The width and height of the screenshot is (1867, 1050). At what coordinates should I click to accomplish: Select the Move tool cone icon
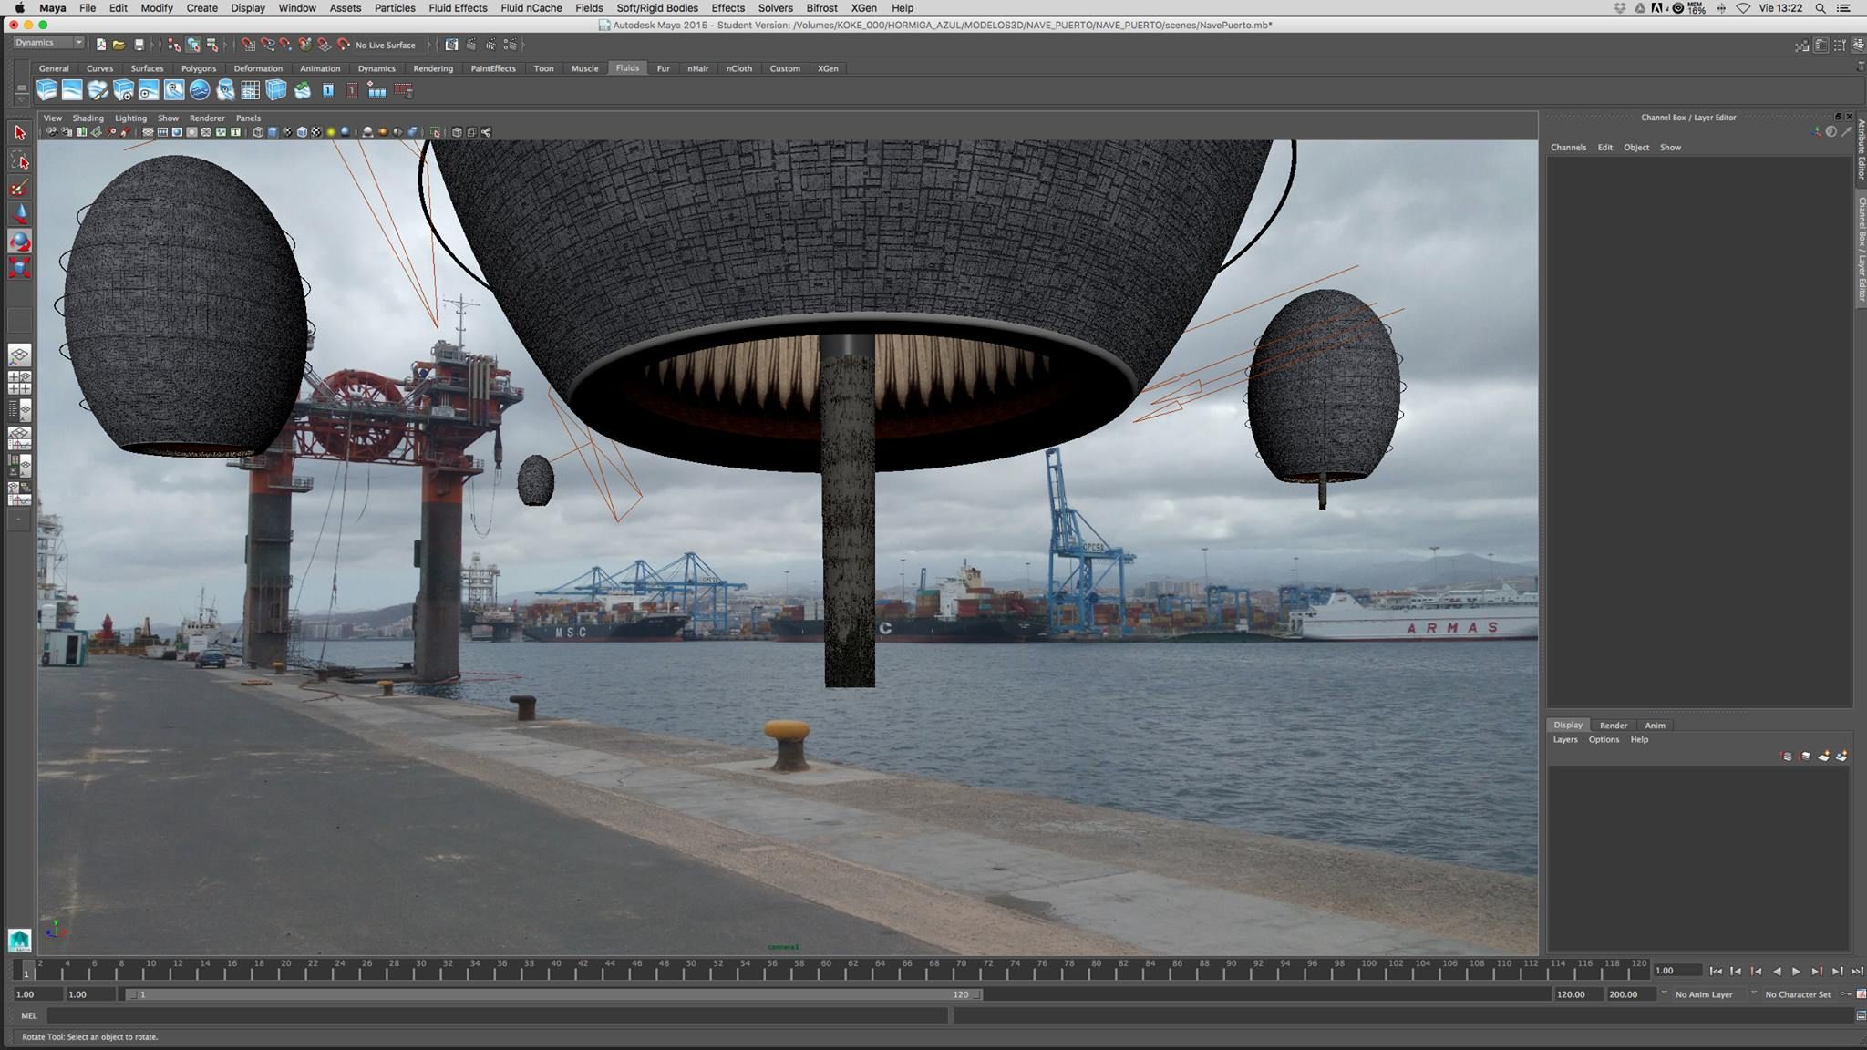point(20,214)
